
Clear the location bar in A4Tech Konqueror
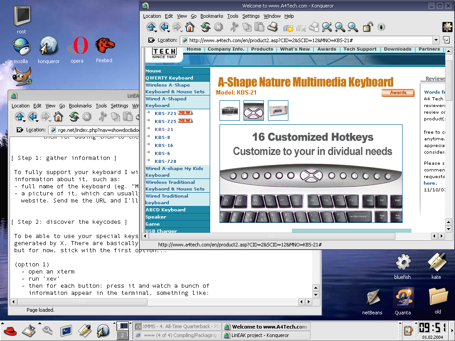(151, 40)
